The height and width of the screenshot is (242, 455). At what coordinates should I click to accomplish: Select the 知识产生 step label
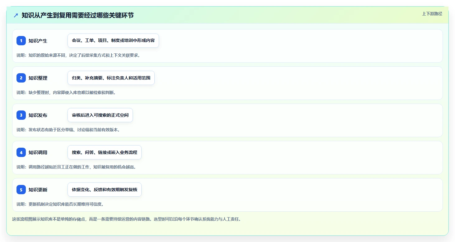pos(38,41)
